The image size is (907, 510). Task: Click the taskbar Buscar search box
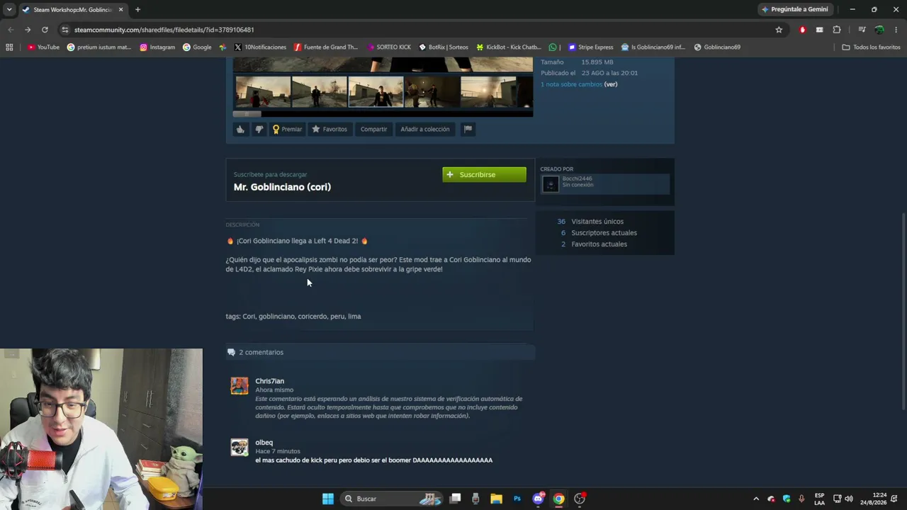tap(390, 499)
